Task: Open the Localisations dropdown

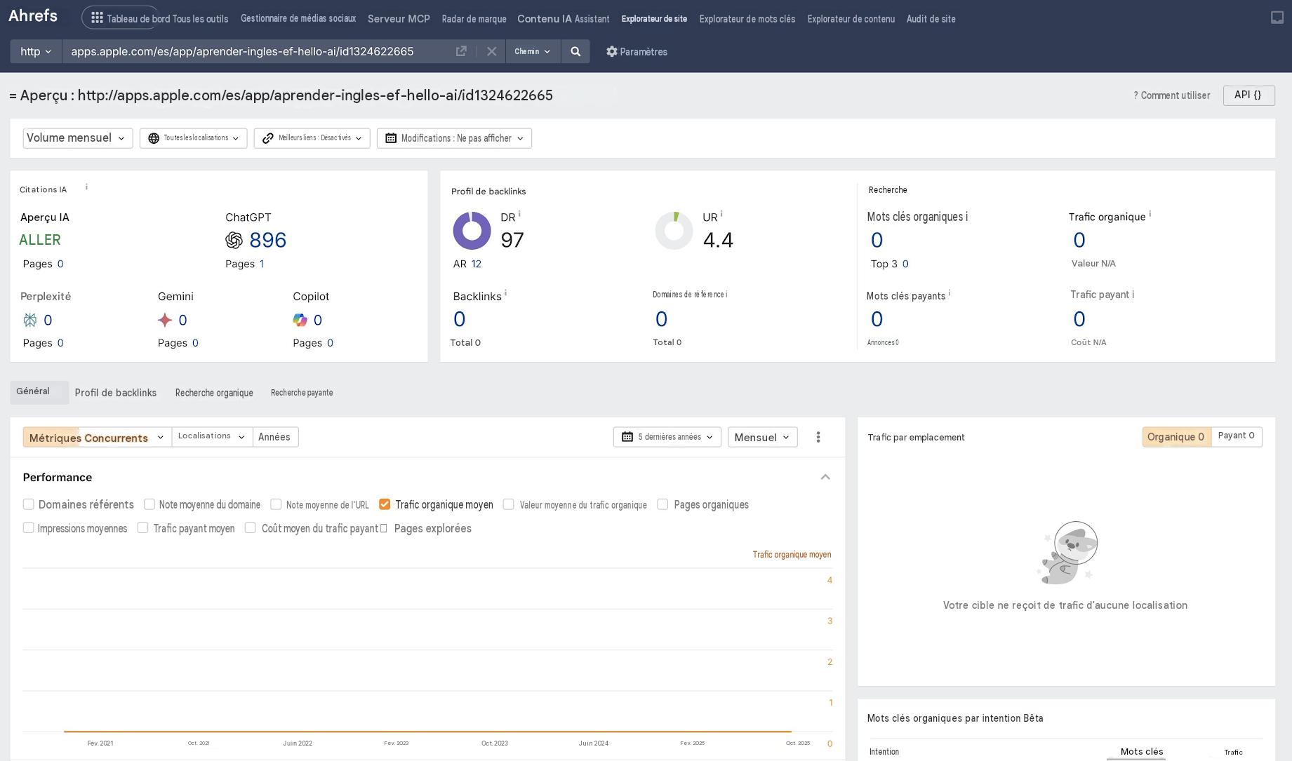Action: pos(212,437)
